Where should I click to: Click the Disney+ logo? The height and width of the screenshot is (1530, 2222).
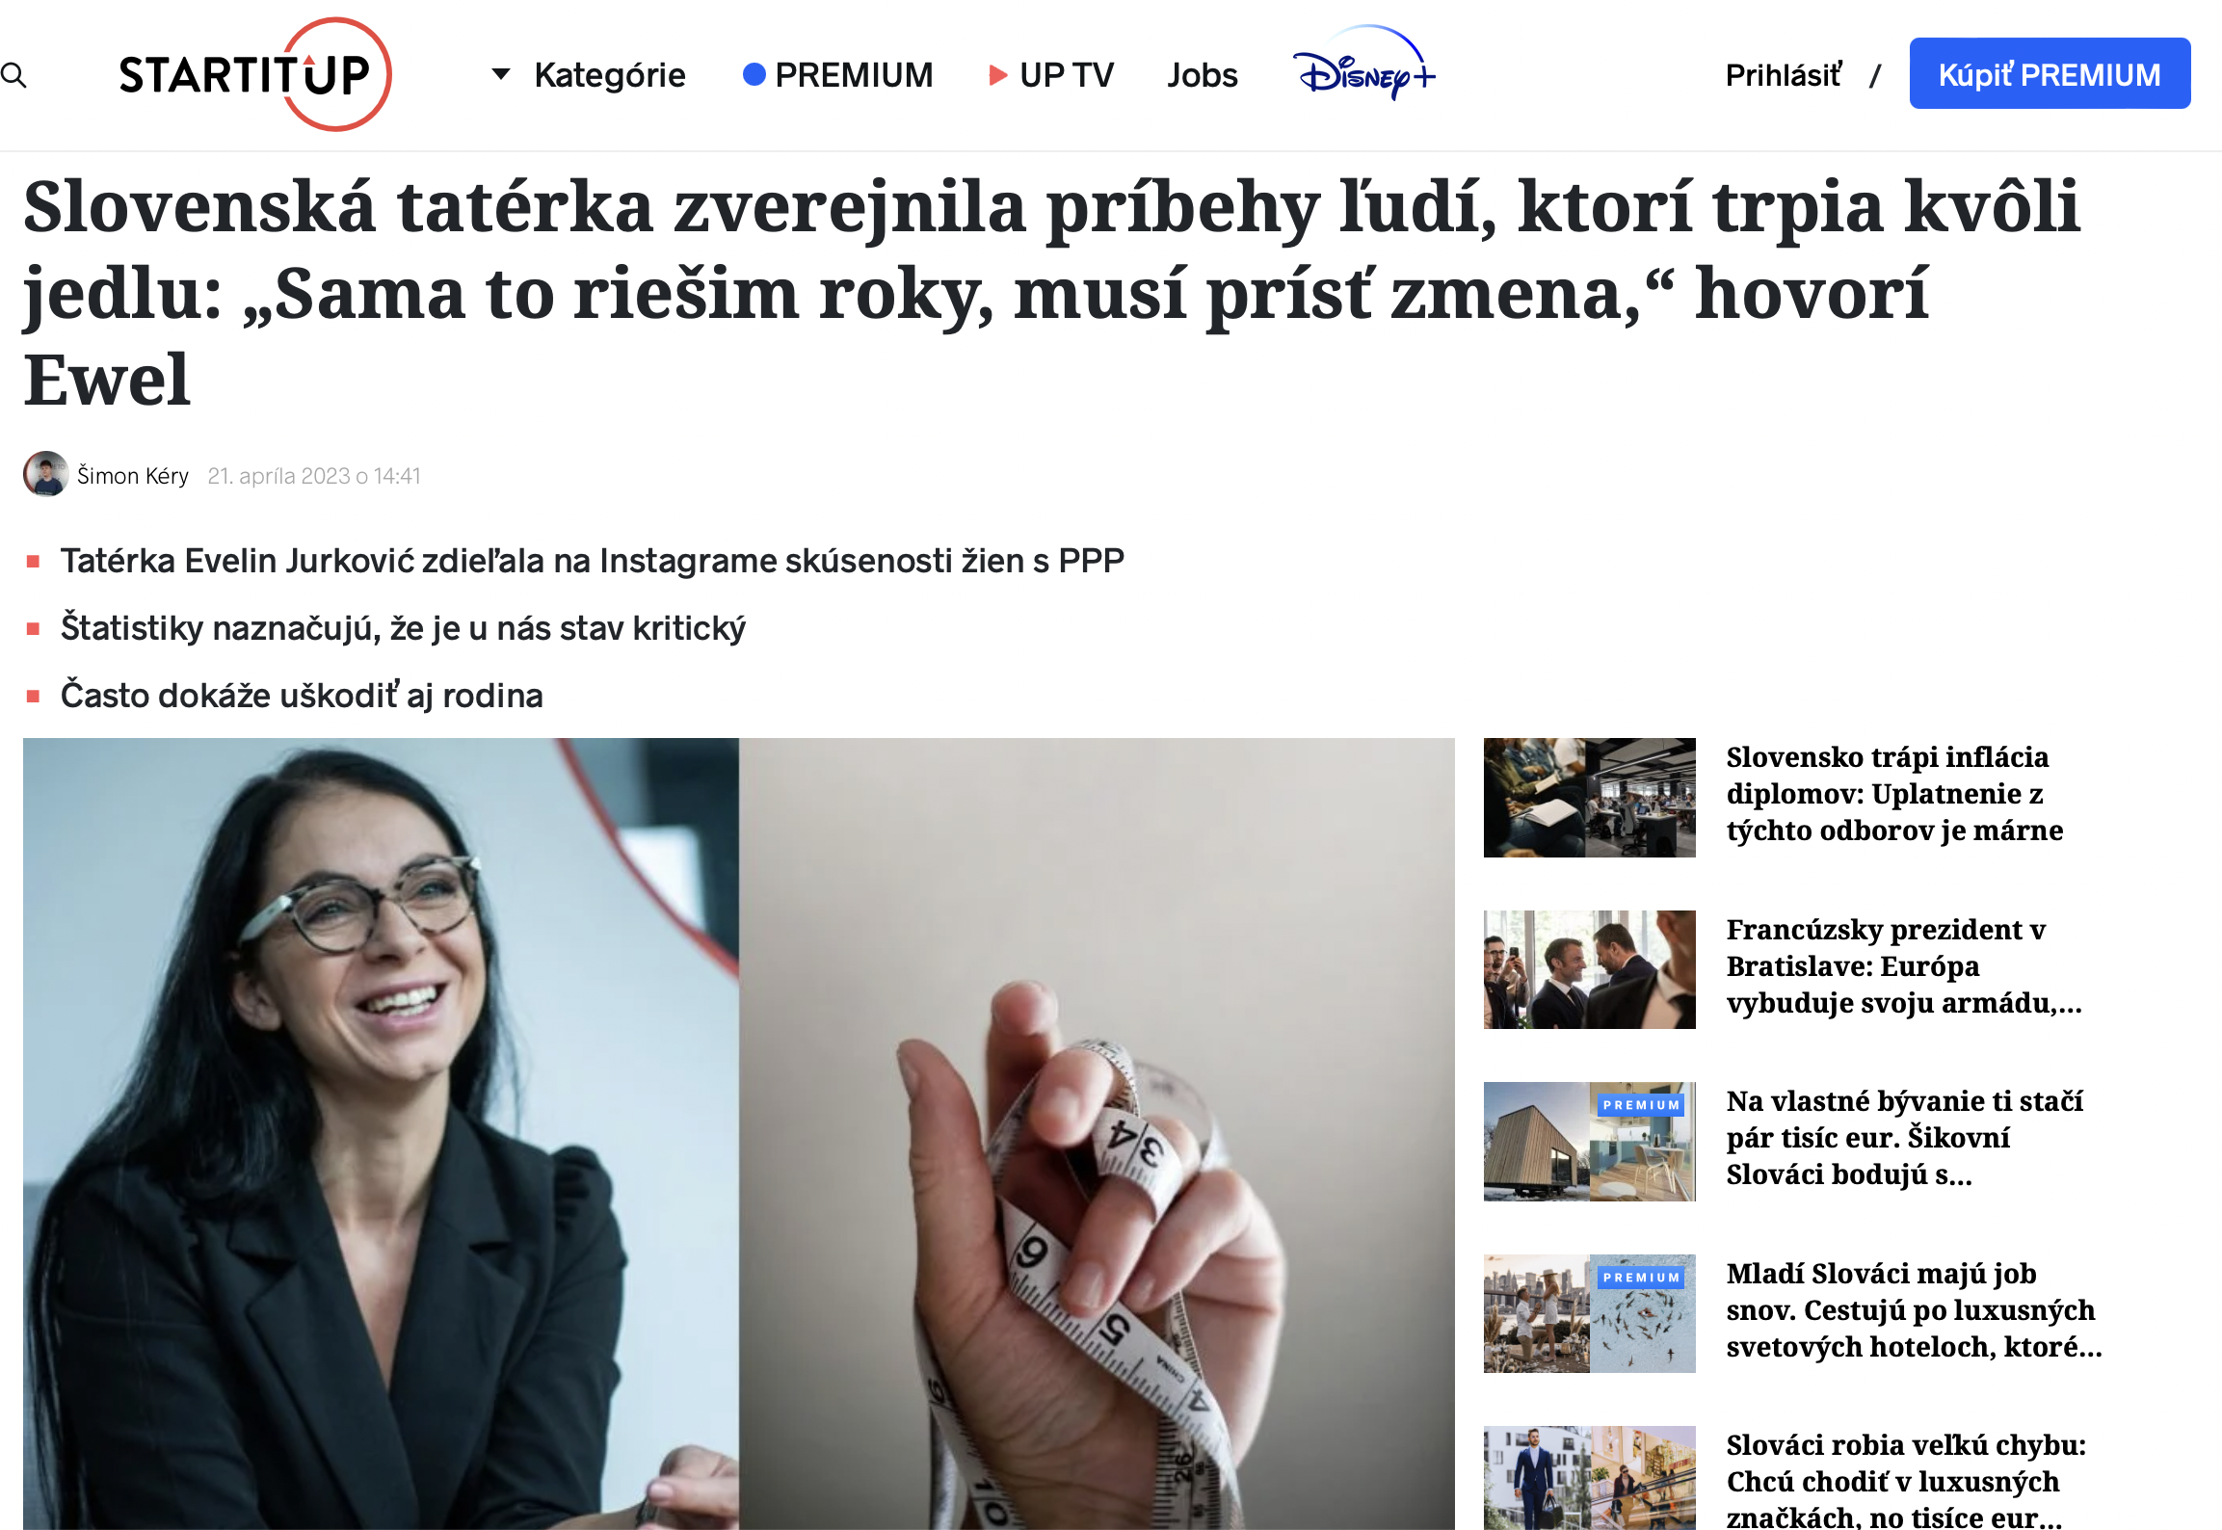pyautogui.click(x=1363, y=64)
